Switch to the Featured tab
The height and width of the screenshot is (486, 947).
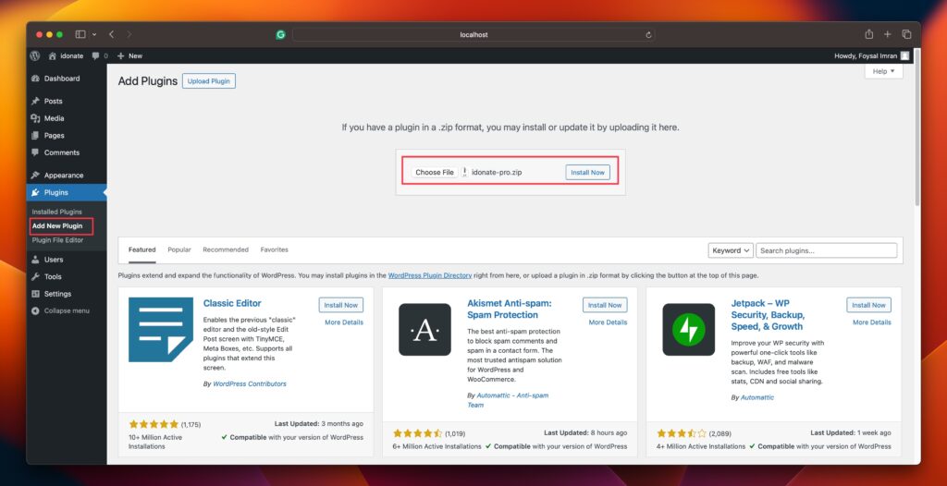(141, 249)
